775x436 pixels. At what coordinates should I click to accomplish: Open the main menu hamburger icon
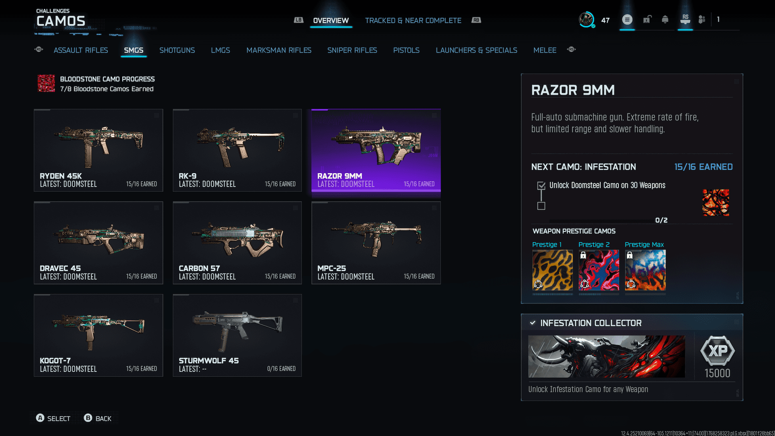[627, 19]
